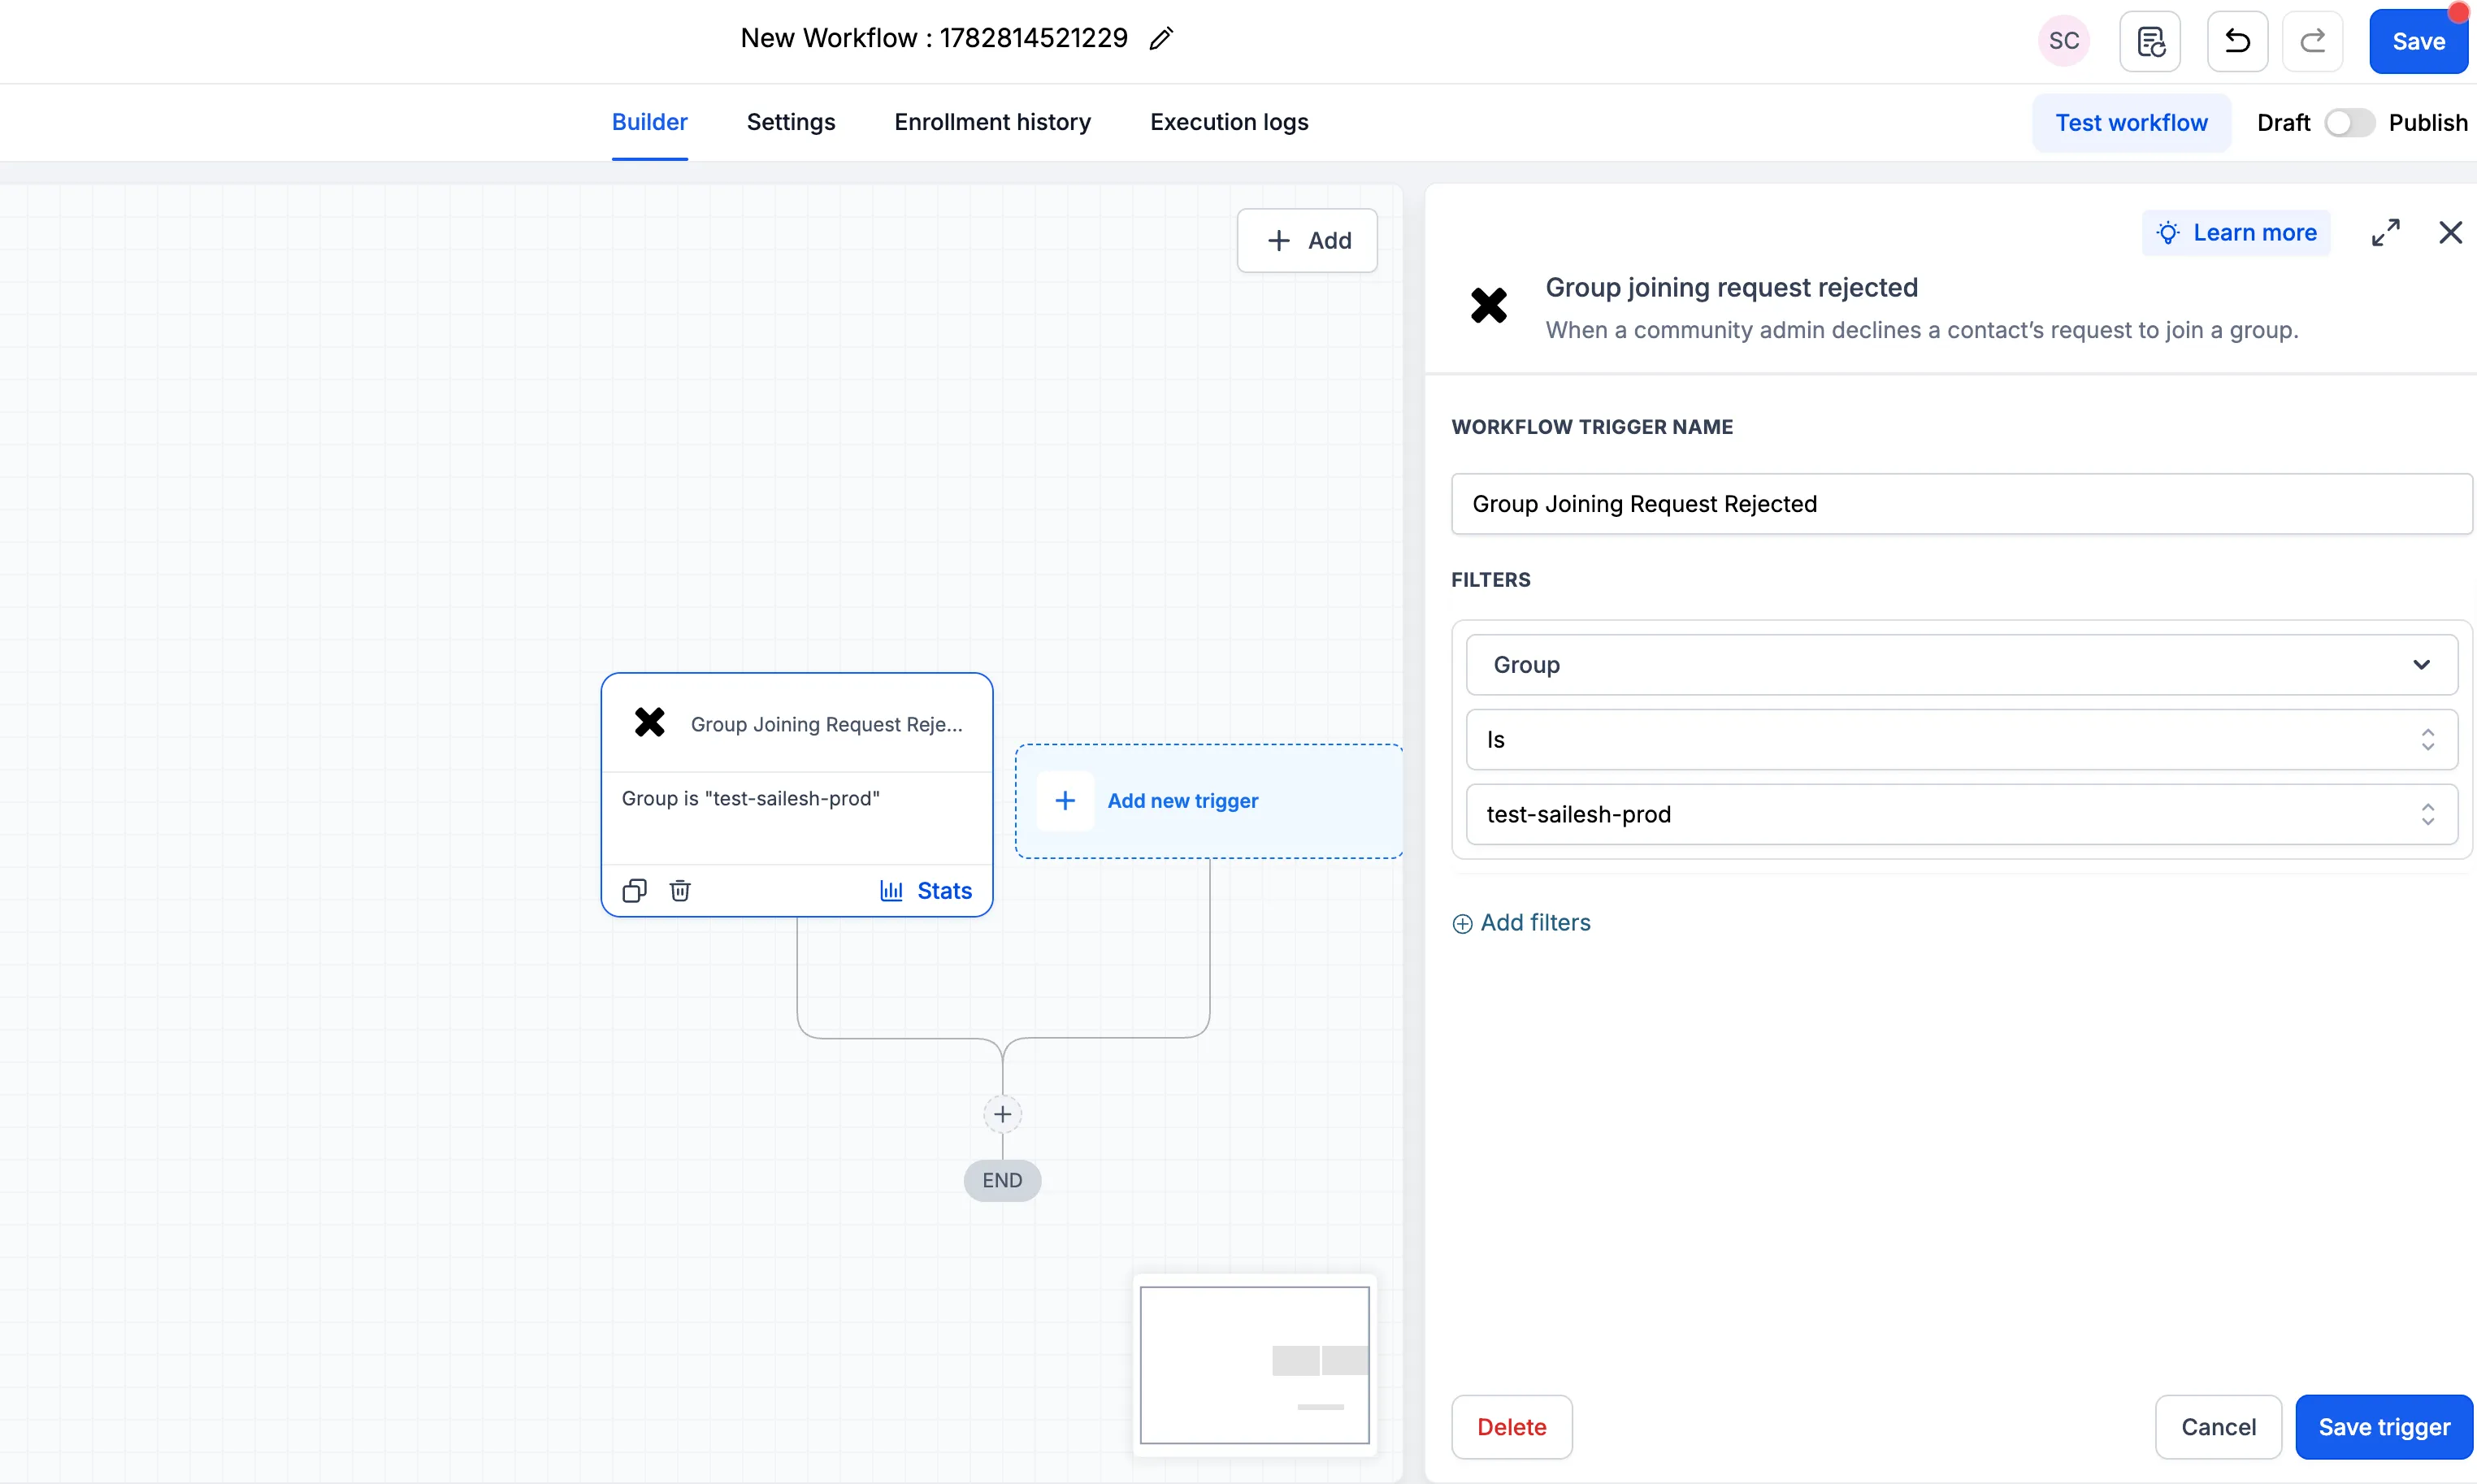Click the Add new trigger box
The image size is (2477, 1484).
click(x=1208, y=801)
